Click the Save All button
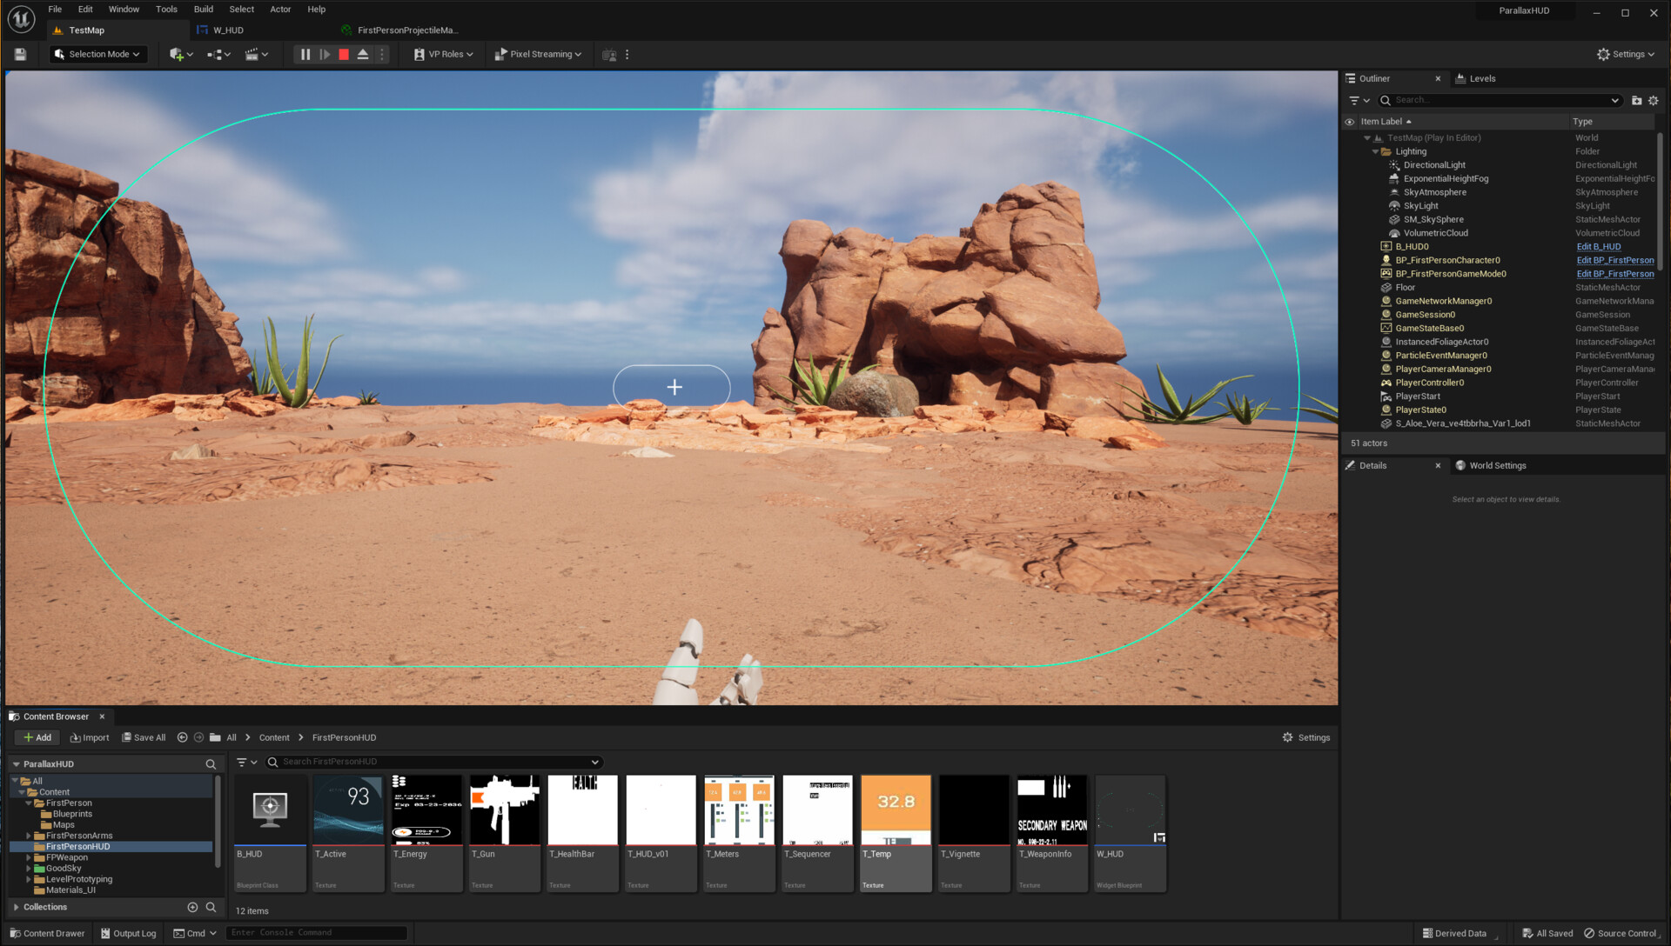This screenshot has width=1671, height=946. click(144, 737)
